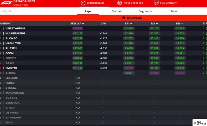Click the Q3 session timer icon
The height and width of the screenshot is (126, 207).
tap(194, 123)
